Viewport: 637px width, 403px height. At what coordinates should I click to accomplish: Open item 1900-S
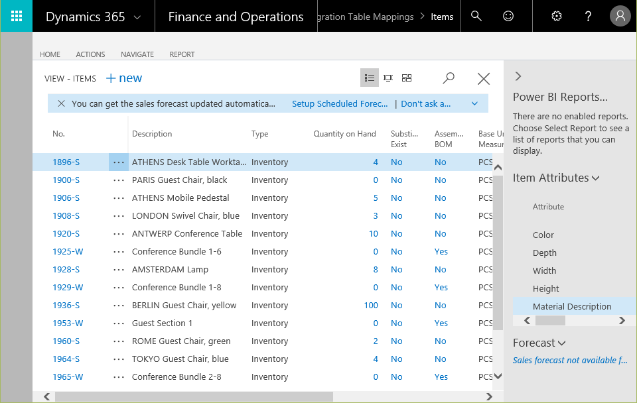[x=66, y=180]
